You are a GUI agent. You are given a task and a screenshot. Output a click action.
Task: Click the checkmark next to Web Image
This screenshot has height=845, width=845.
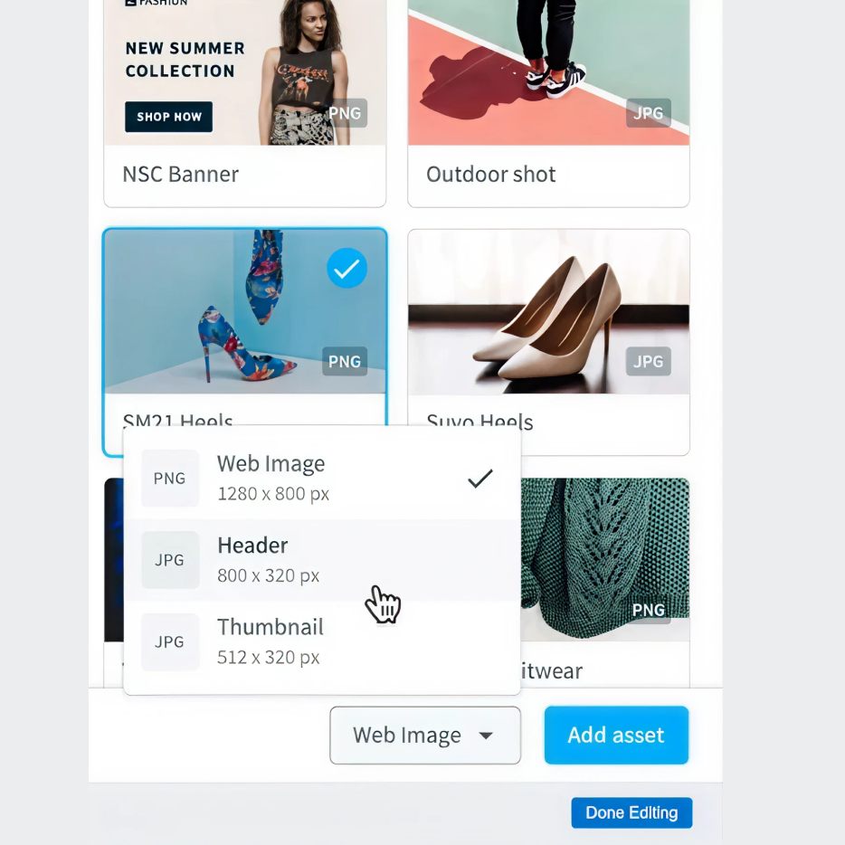[479, 479]
